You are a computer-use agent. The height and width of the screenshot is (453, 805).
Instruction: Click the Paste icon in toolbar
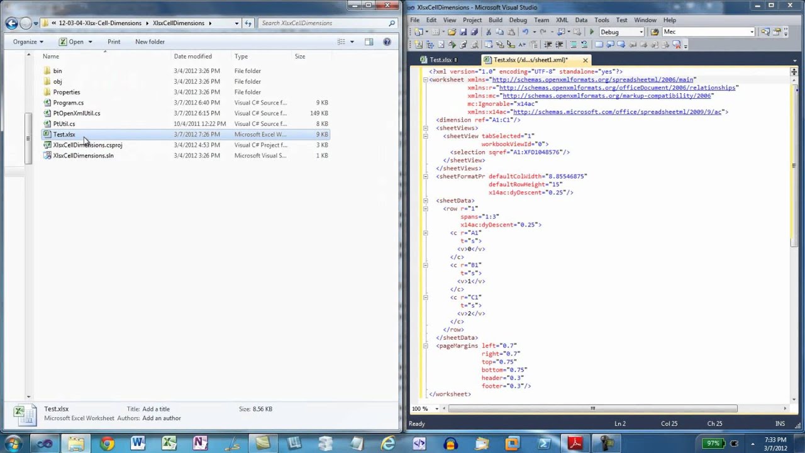point(511,31)
